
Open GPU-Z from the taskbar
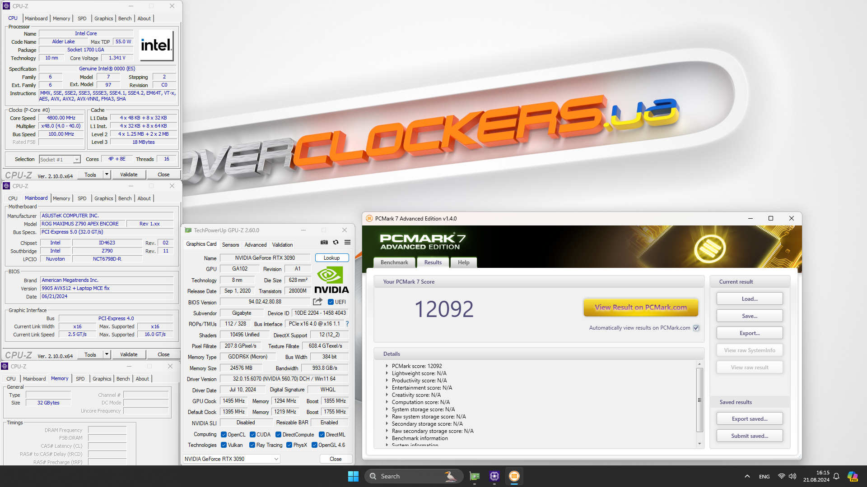[x=475, y=476]
